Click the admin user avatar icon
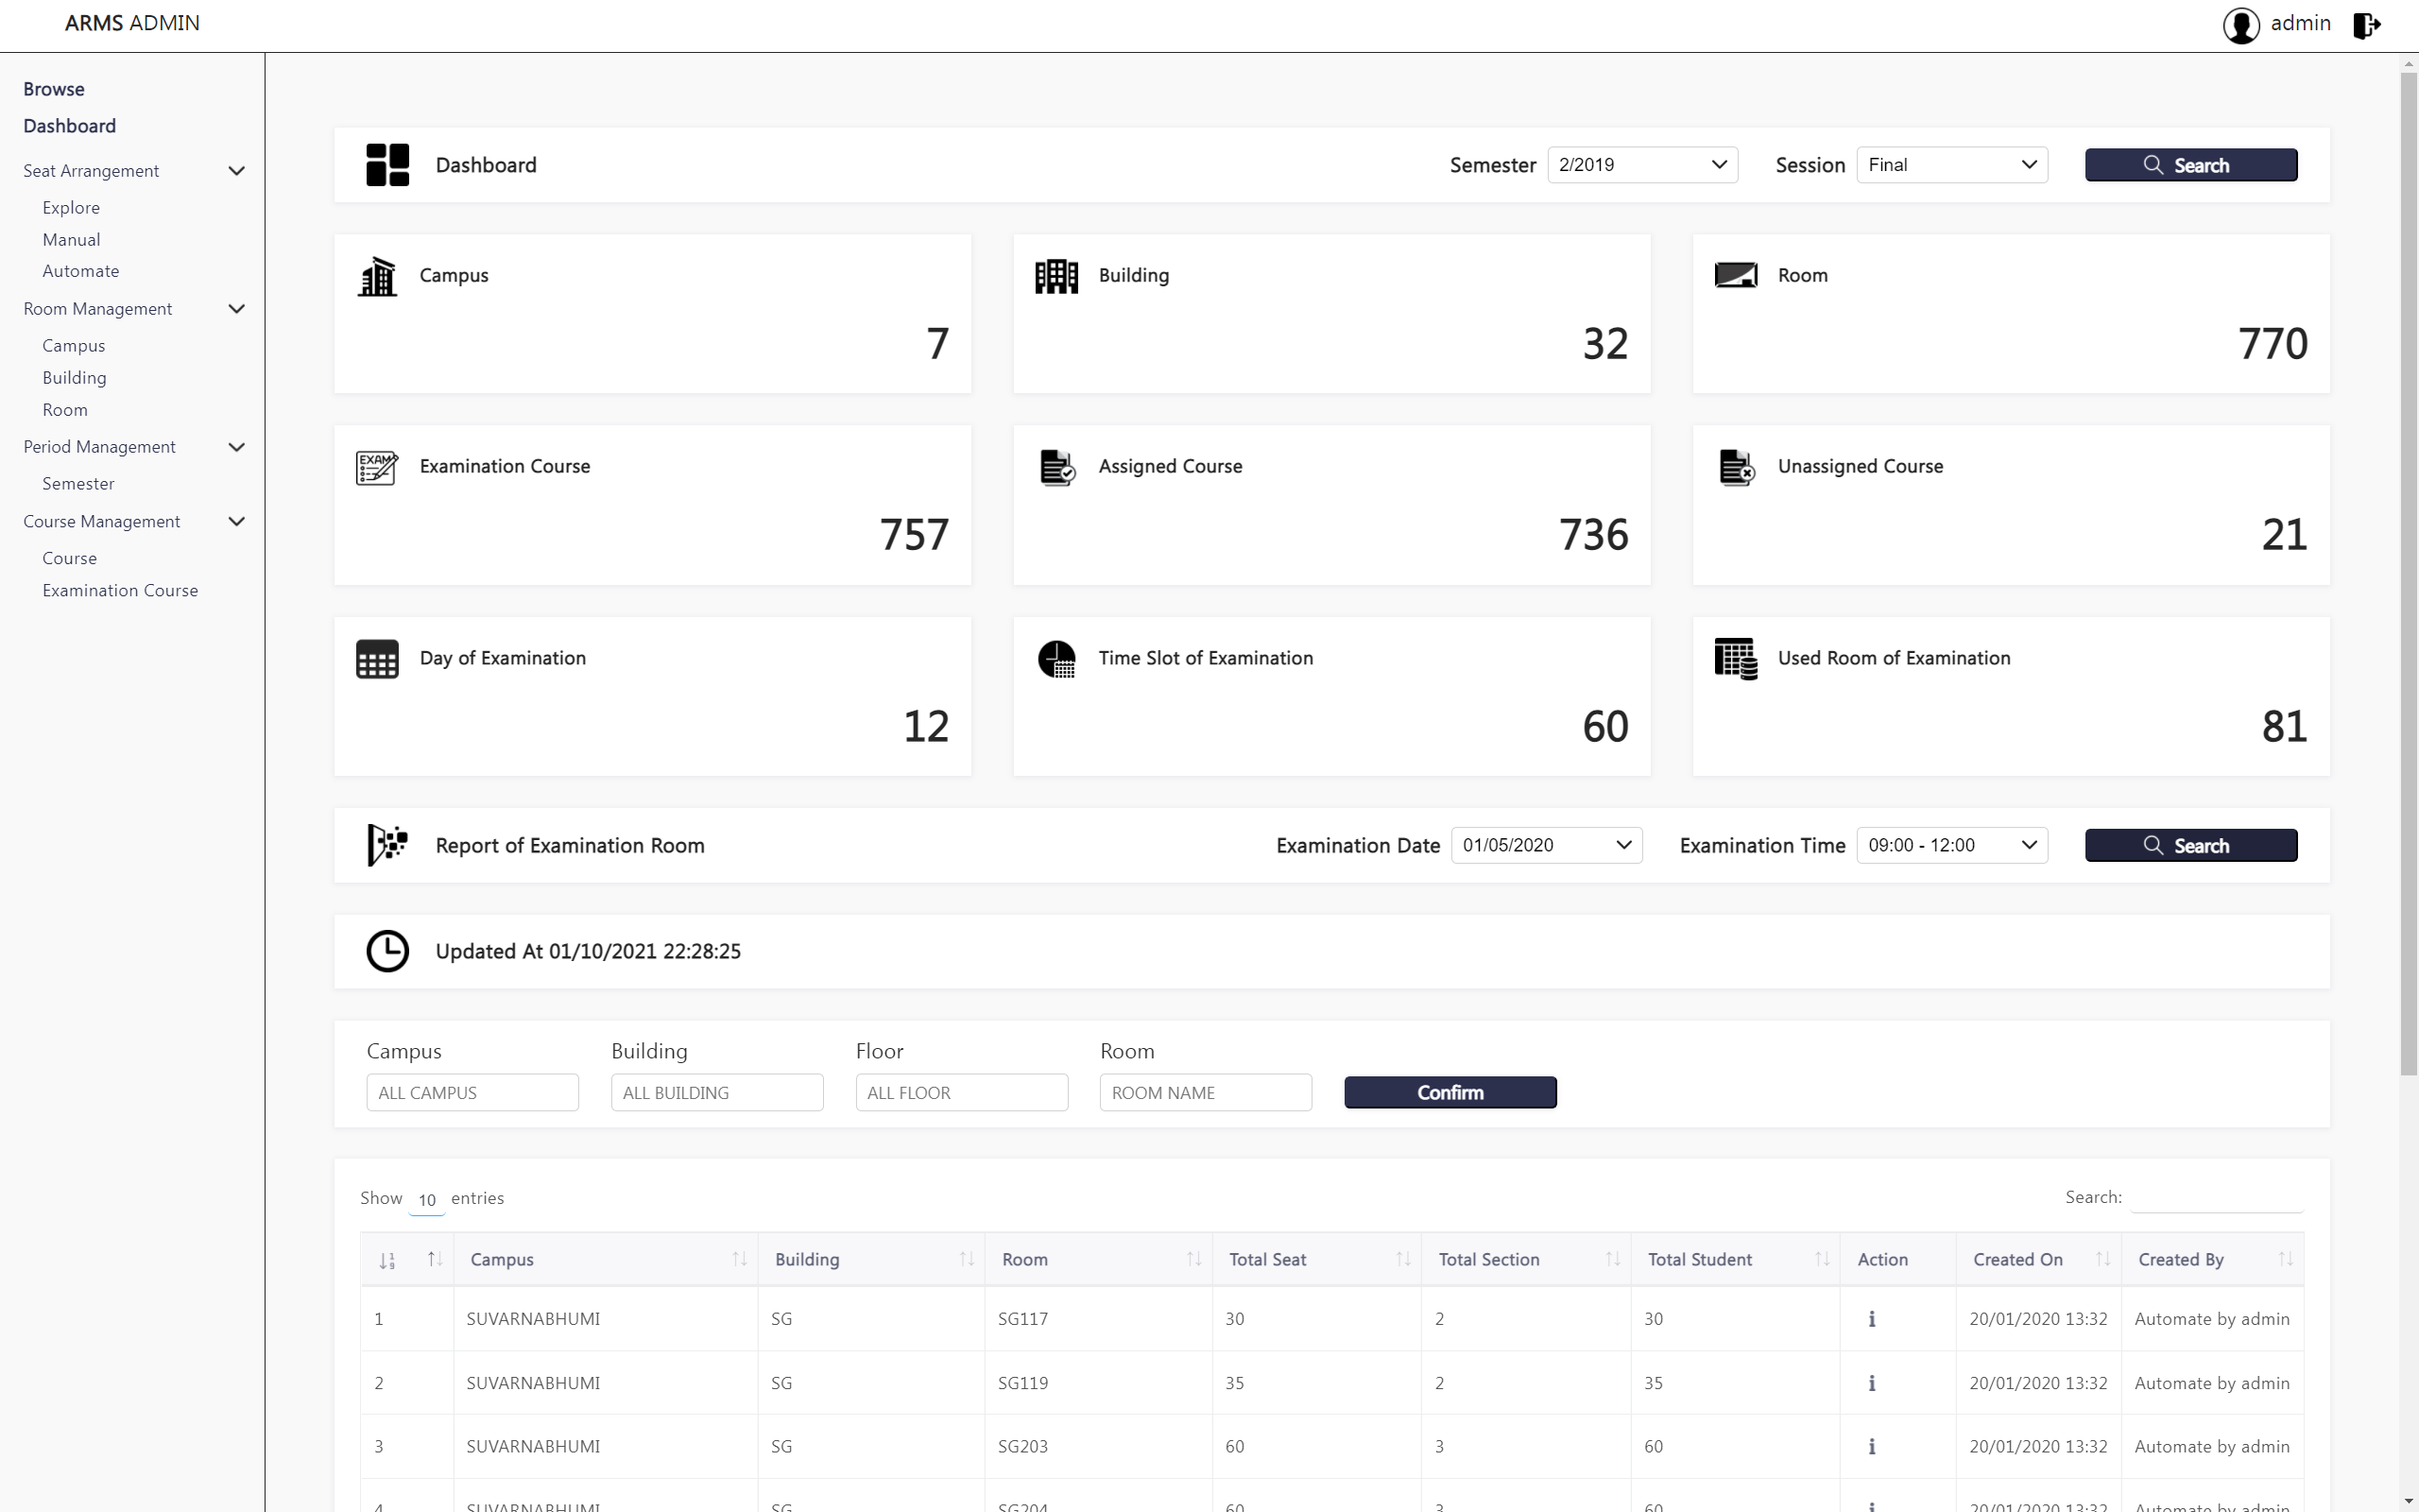The width and height of the screenshot is (2419, 1512). 2240,25
